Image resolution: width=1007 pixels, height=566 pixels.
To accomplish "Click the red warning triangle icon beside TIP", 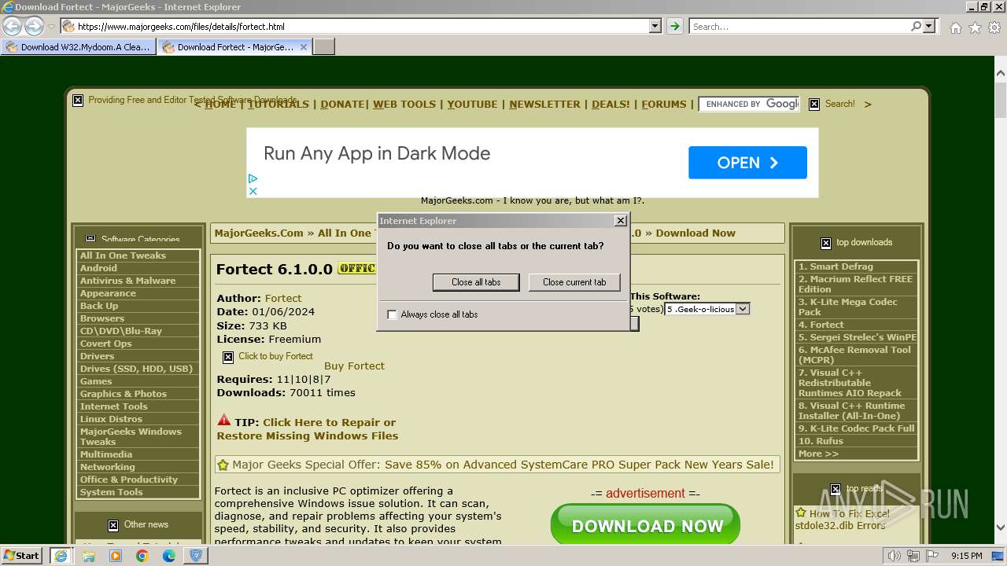I will pyautogui.click(x=224, y=421).
